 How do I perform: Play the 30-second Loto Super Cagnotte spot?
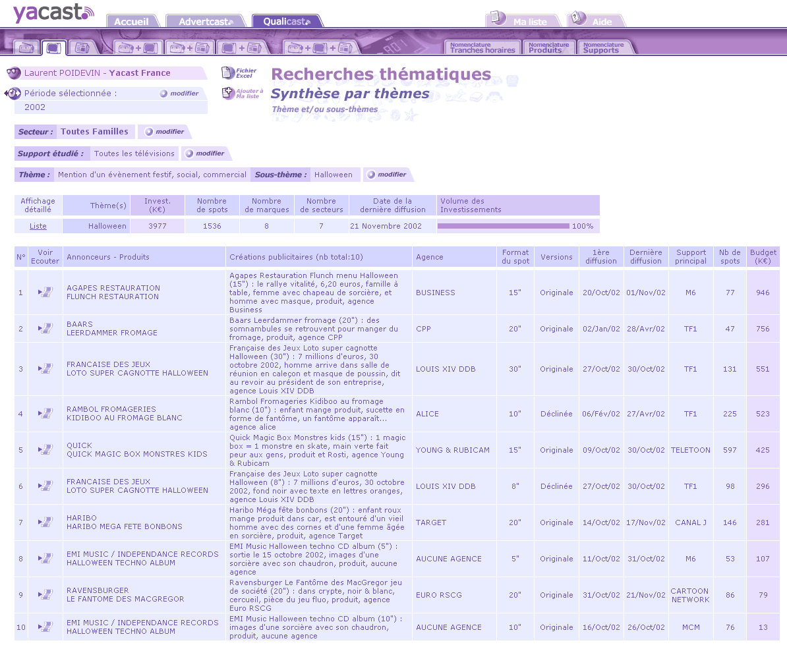pyautogui.click(x=45, y=368)
